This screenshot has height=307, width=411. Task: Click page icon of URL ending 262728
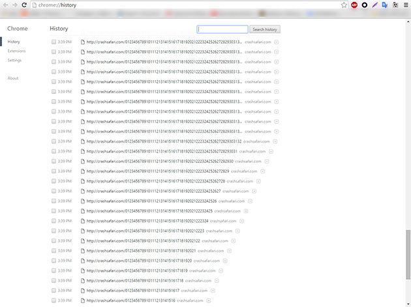pyautogui.click(x=83, y=181)
